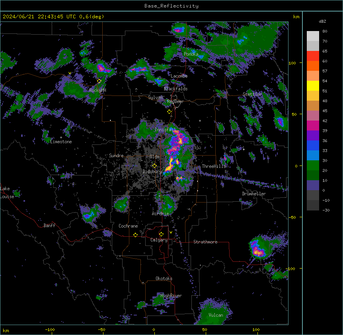This screenshot has height=335, width=343.
Task: Pick the red 60-65 dBZ legend swatch
Action: [x=313, y=56]
